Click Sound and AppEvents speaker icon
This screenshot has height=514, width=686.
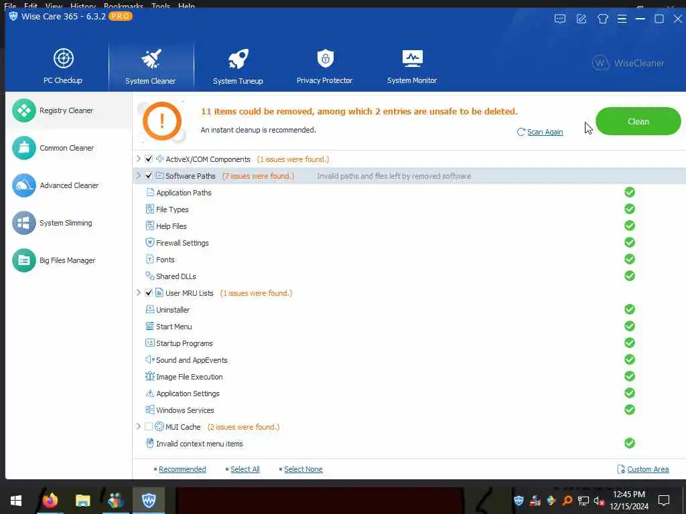click(150, 359)
